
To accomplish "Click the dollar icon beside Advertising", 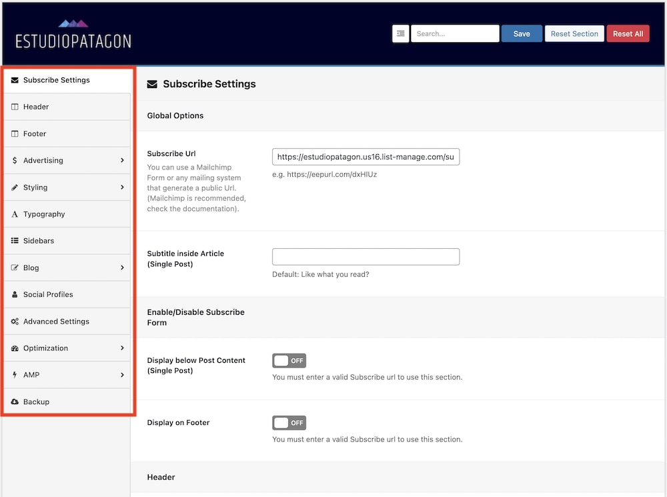I will pos(15,160).
